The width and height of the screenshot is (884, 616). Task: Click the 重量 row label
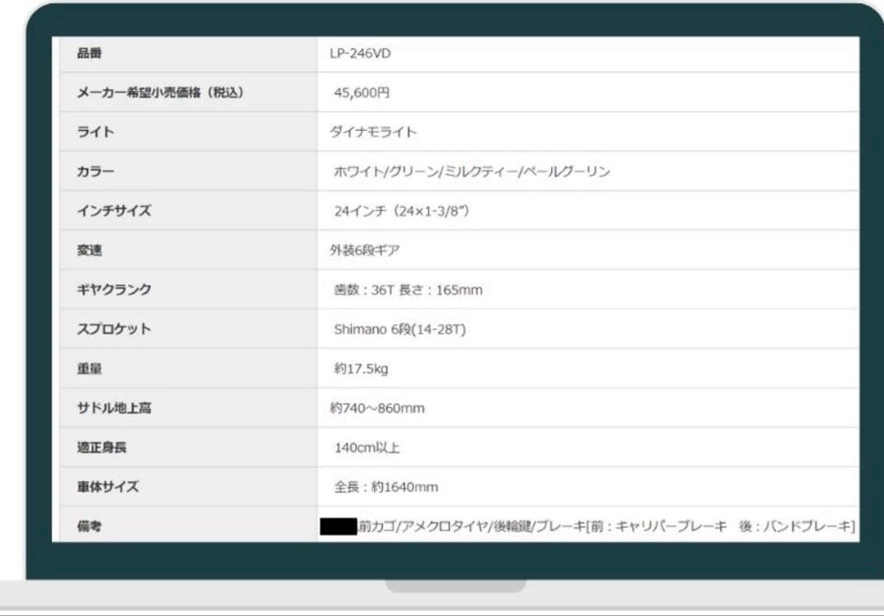(89, 369)
